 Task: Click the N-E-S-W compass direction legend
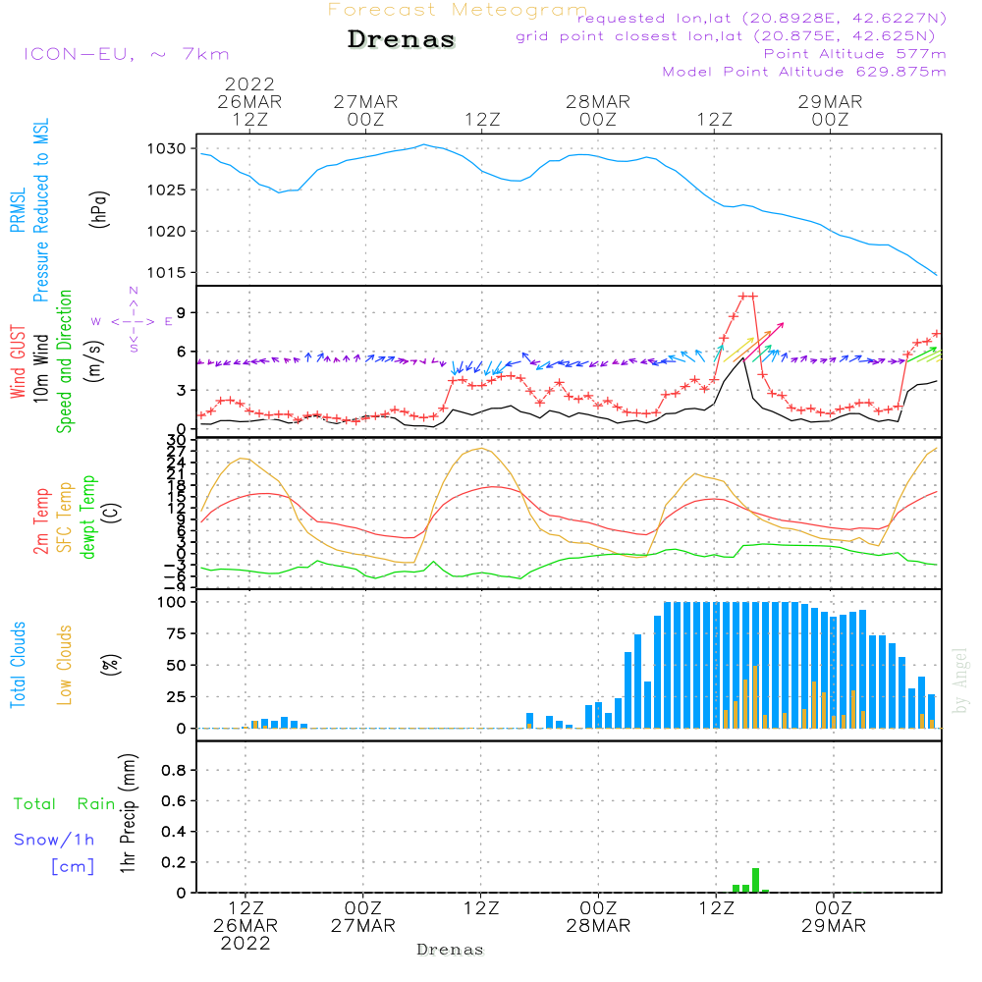pyautogui.click(x=133, y=321)
